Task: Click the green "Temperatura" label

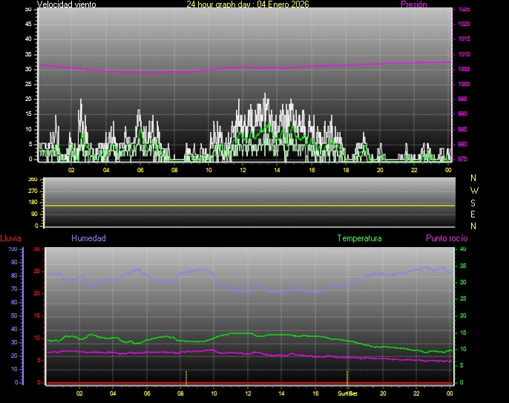Action: coord(359,239)
